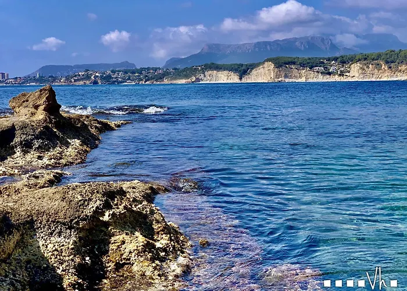Viewport: 407px width, 291px height.
Task: Click the tall buildings at far left edge
Action: tap(3, 76)
